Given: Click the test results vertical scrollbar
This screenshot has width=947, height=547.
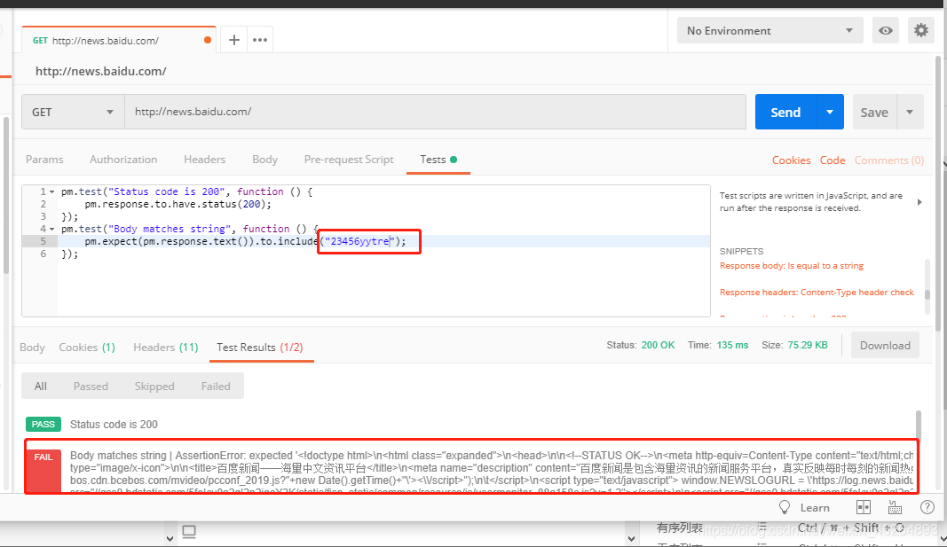Looking at the screenshot, I should [918, 426].
